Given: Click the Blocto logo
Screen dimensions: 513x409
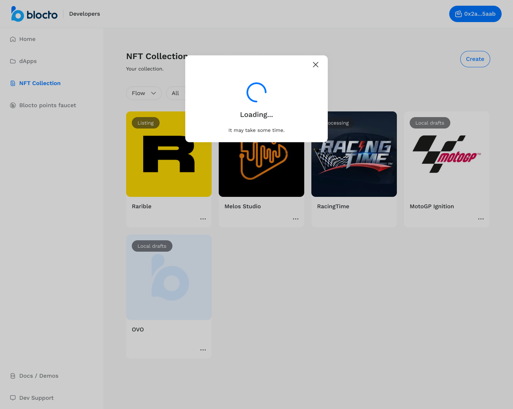Looking at the screenshot, I should (34, 14).
